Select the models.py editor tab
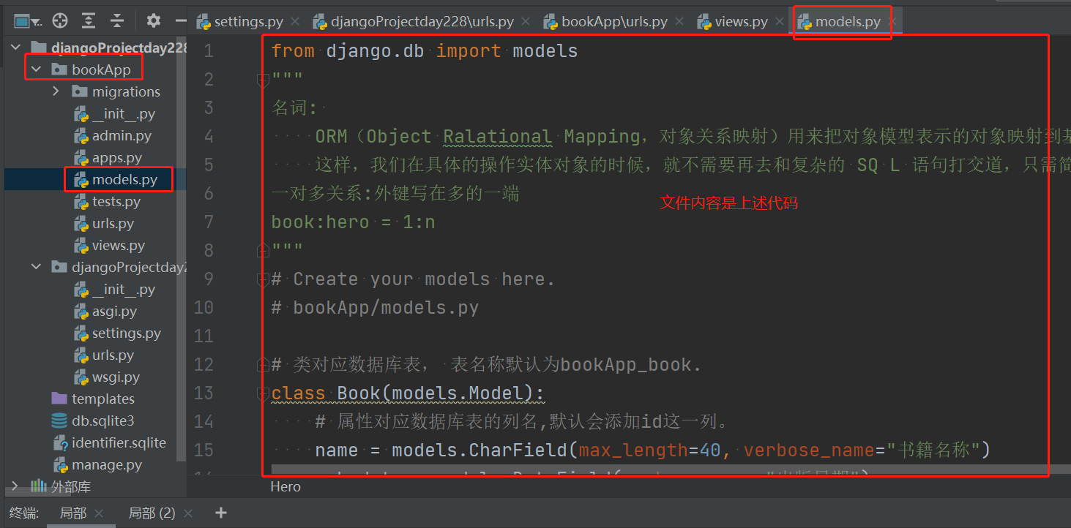 click(x=839, y=22)
